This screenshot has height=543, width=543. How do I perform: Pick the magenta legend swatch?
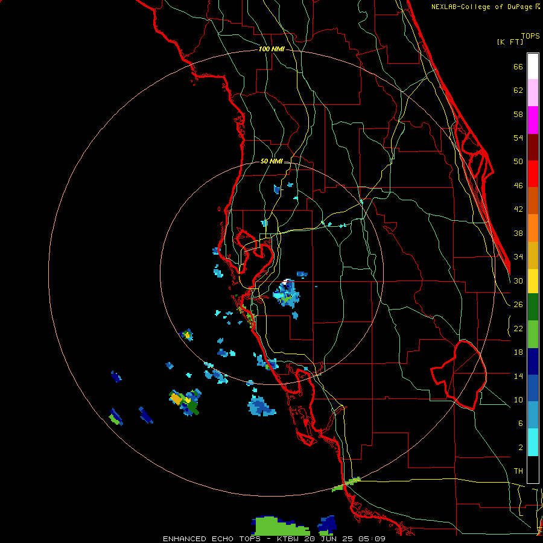533,120
